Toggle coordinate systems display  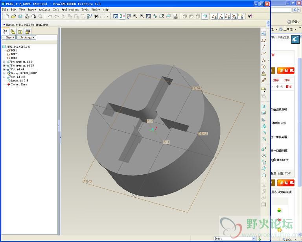234,17
